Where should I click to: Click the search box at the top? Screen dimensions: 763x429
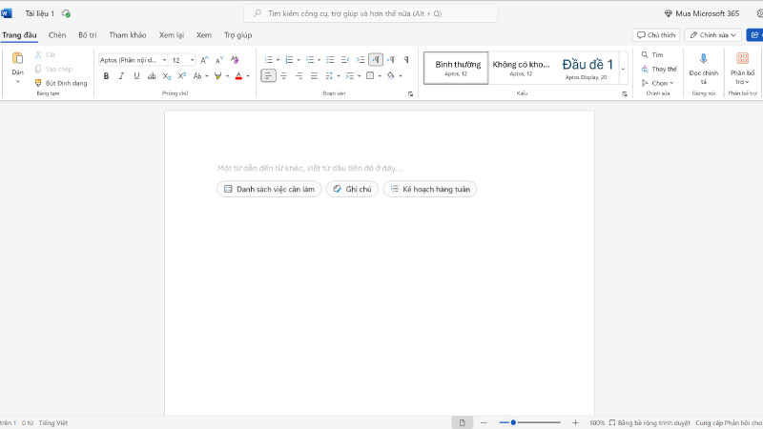[370, 13]
